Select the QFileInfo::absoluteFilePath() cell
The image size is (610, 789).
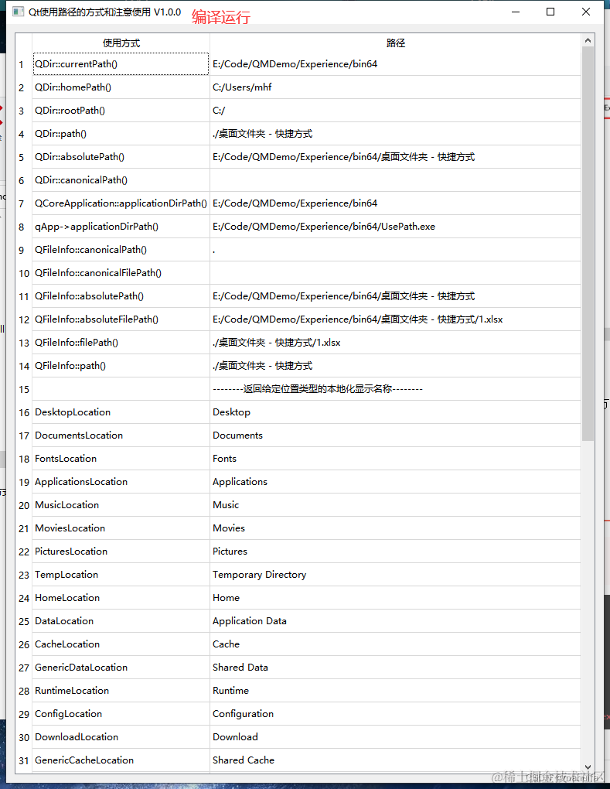pos(121,319)
